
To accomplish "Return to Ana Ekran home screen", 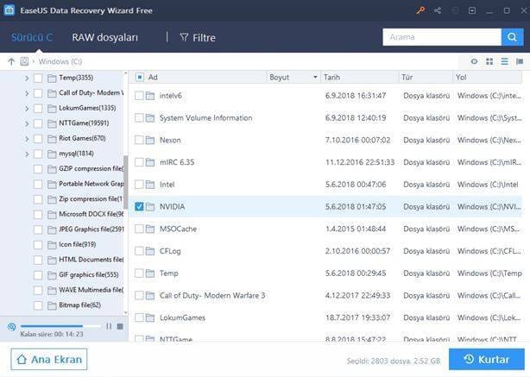I will pyautogui.click(x=49, y=359).
